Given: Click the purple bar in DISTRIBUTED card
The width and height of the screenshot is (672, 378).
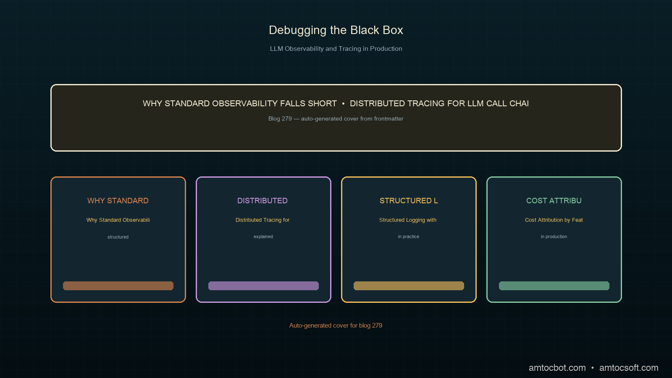Looking at the screenshot, I should click(263, 286).
